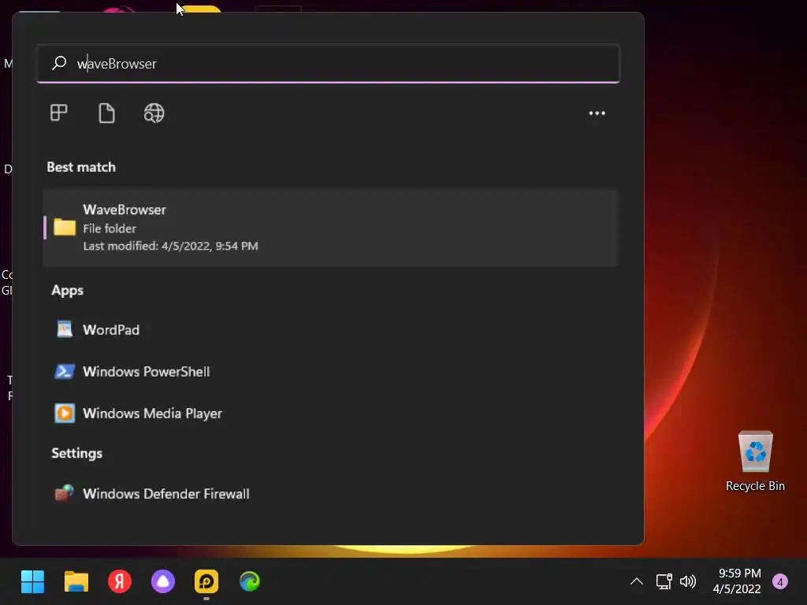The image size is (807, 605).
Task: Open the clock showing 9:59 PM
Action: (x=737, y=581)
